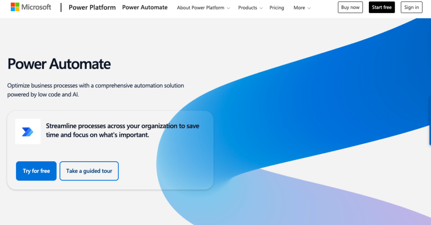Click the Power Automate arrow logo icon
Screen dimensions: 431x225
coord(28,132)
